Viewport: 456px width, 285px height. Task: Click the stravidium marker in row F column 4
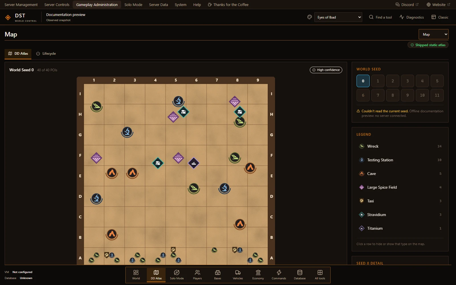pyautogui.click(x=158, y=163)
